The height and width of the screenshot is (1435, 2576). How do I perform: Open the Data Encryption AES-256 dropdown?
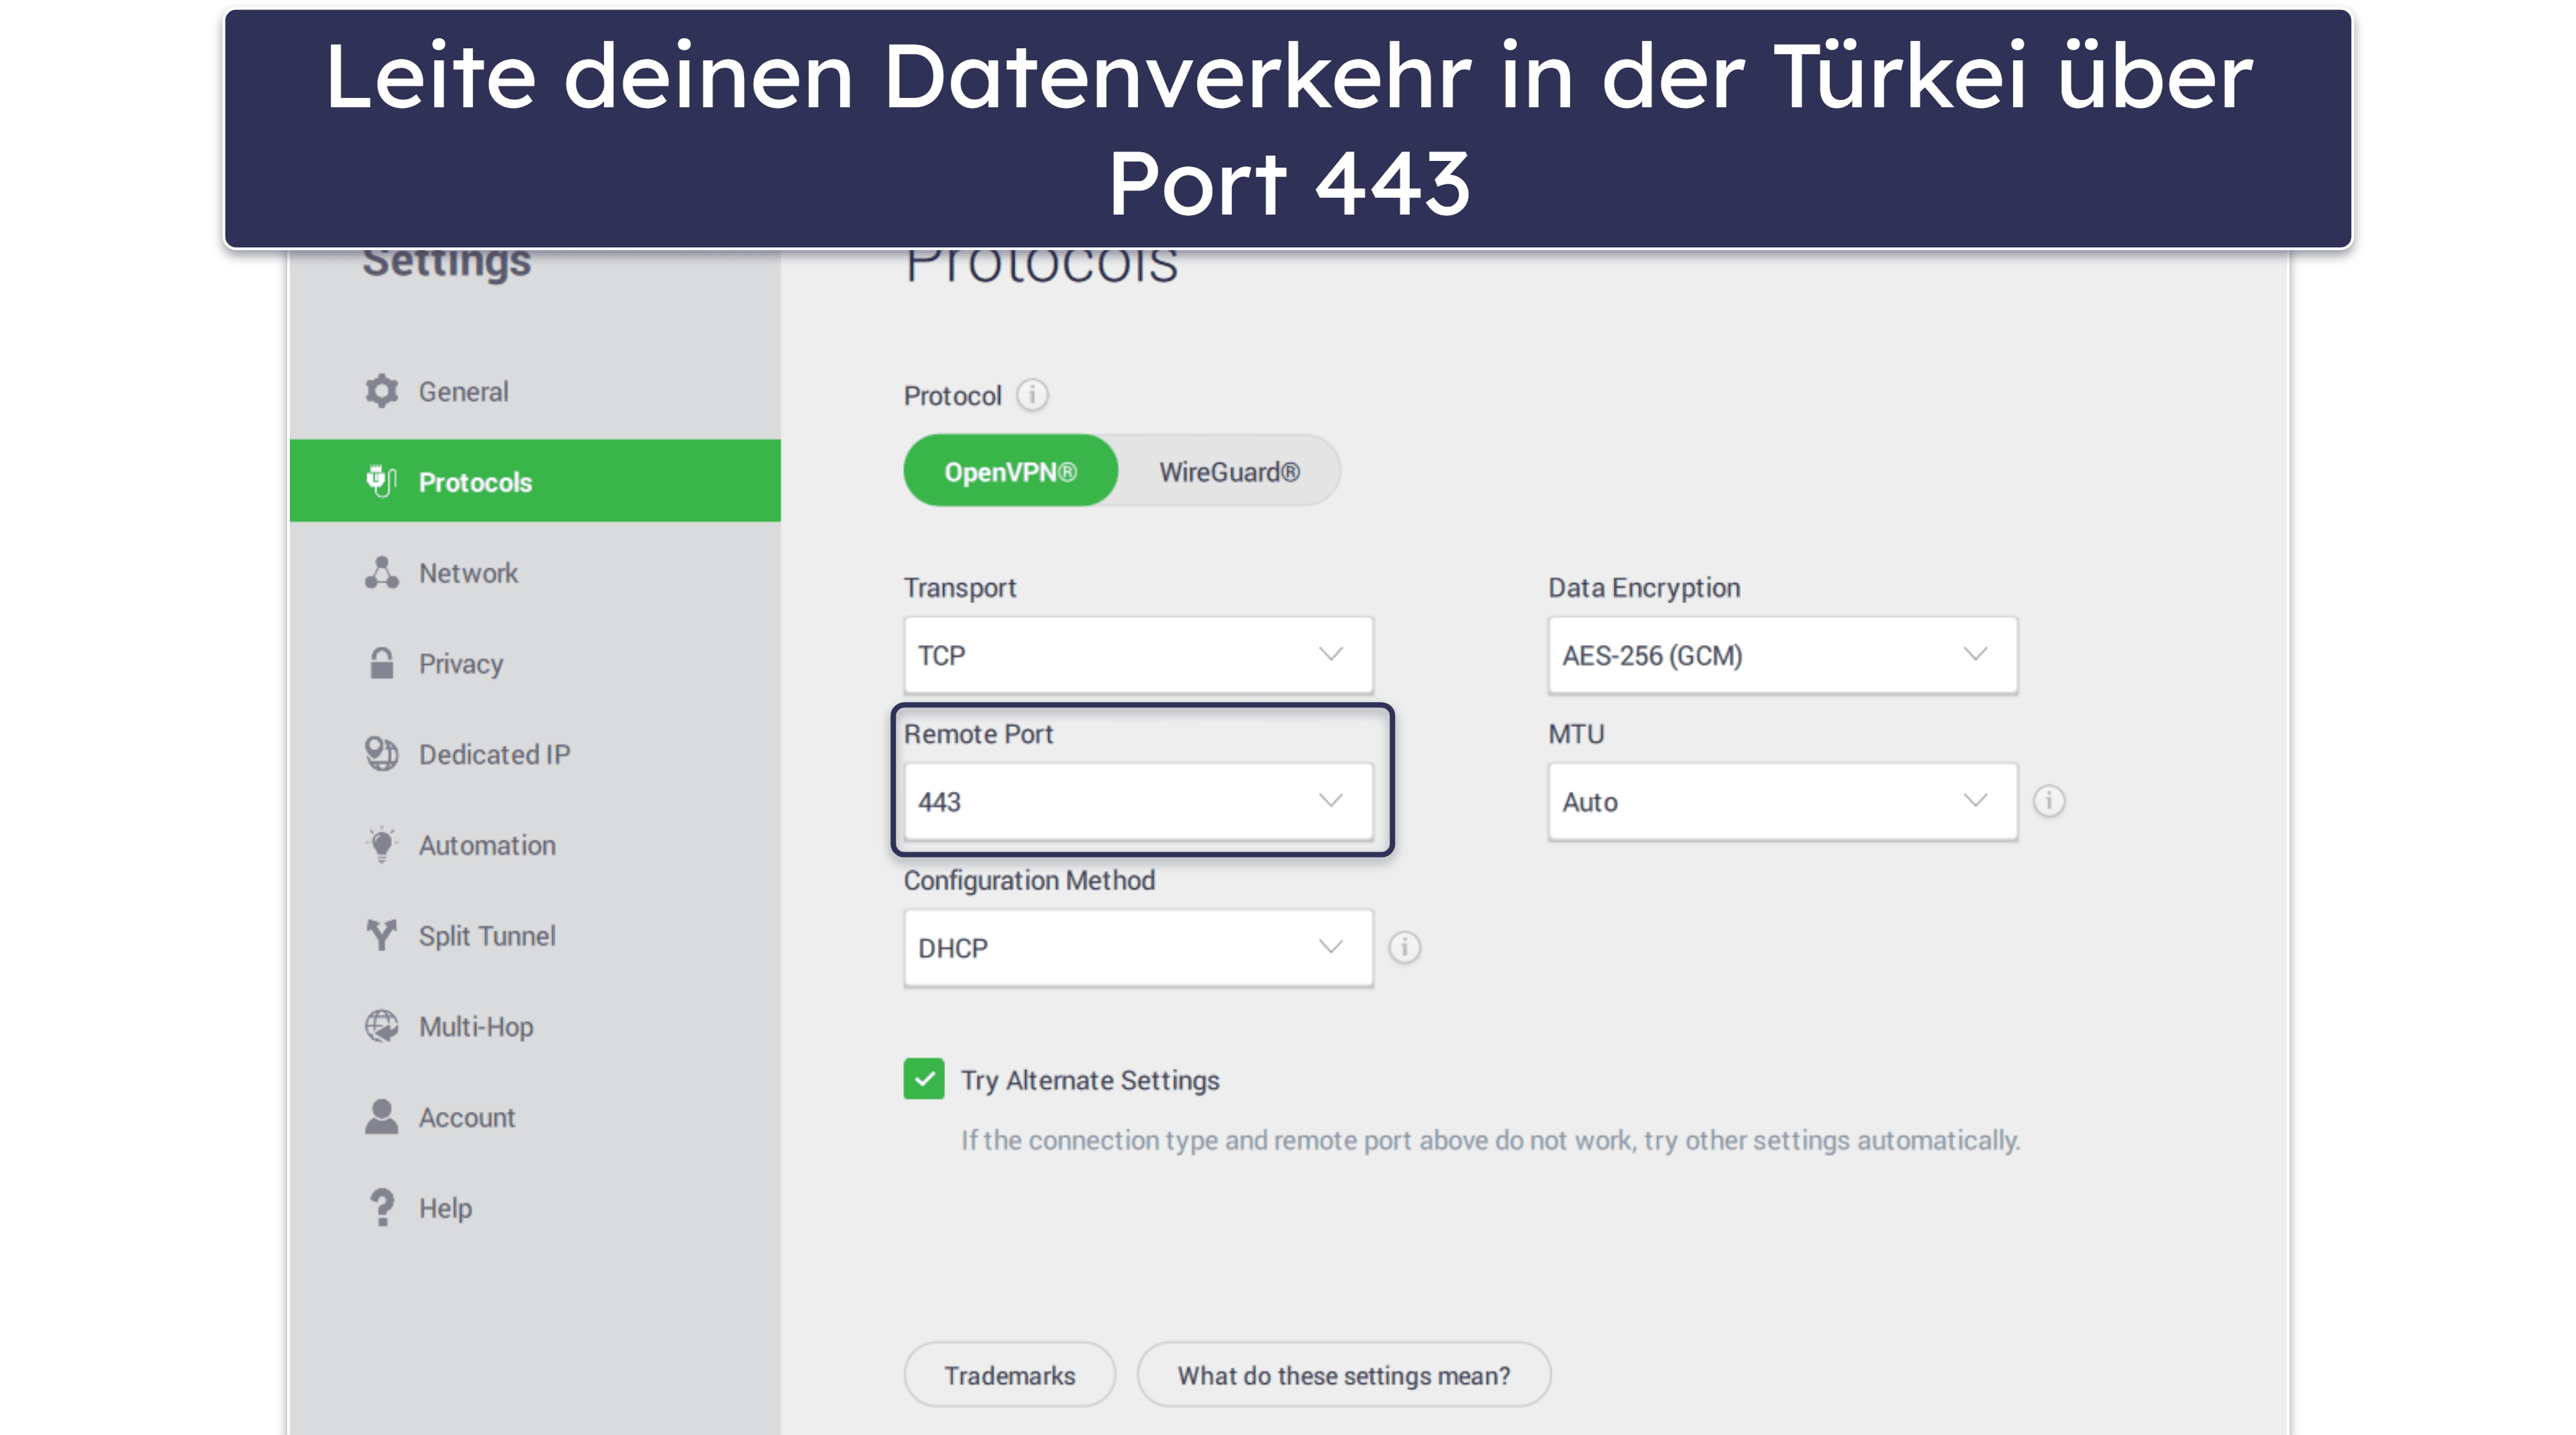[x=1782, y=656]
